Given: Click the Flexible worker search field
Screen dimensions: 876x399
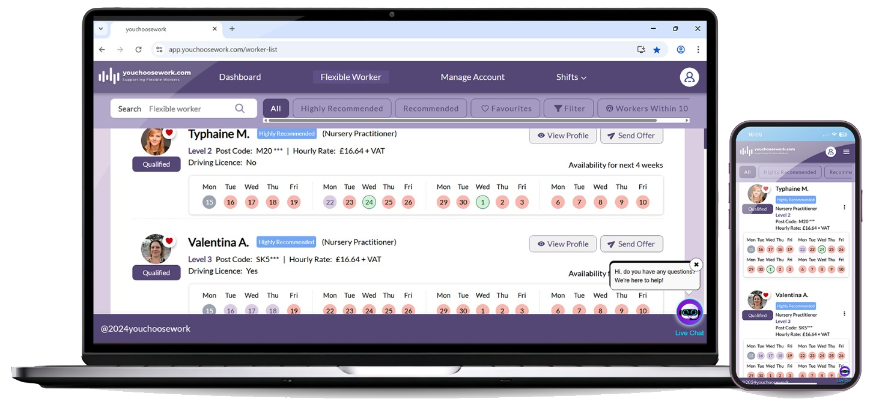Looking at the screenshot, I should (184, 109).
